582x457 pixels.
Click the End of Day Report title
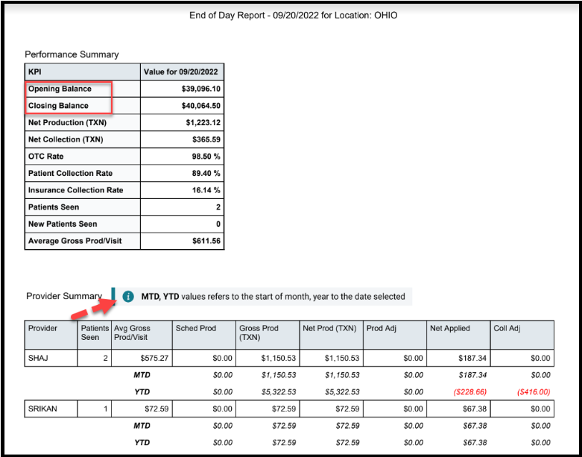pos(293,16)
